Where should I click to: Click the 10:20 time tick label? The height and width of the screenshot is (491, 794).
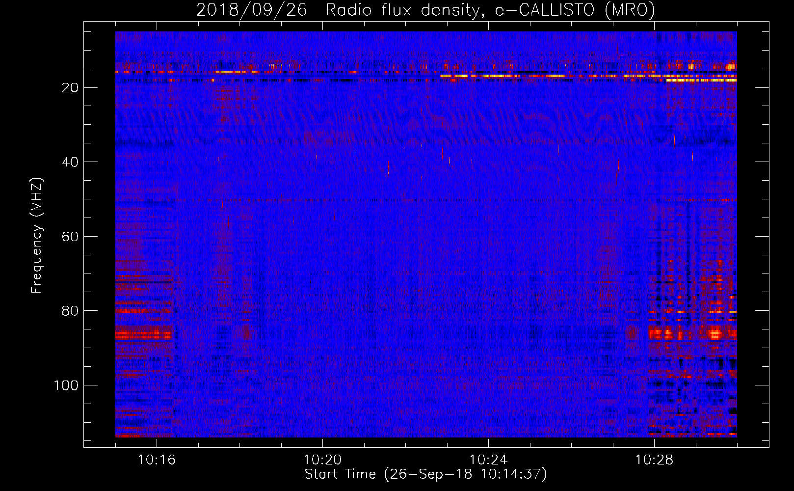[x=322, y=460]
